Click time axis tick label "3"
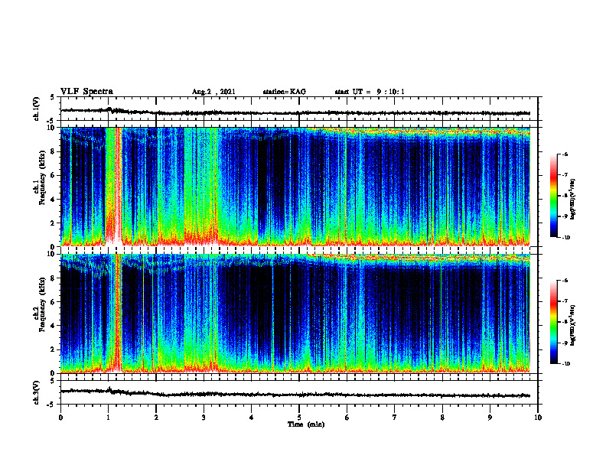The image size is (606, 468). [x=204, y=418]
